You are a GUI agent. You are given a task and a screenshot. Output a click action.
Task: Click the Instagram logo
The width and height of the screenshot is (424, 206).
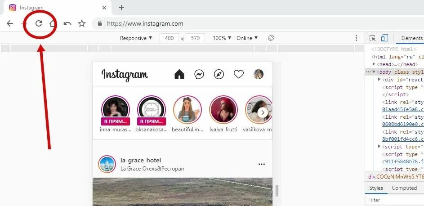125,74
